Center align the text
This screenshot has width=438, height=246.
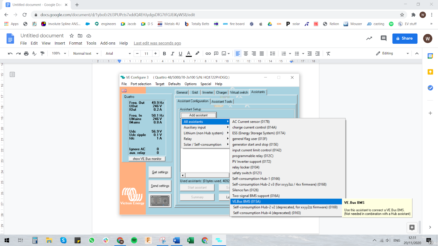coord(246,54)
